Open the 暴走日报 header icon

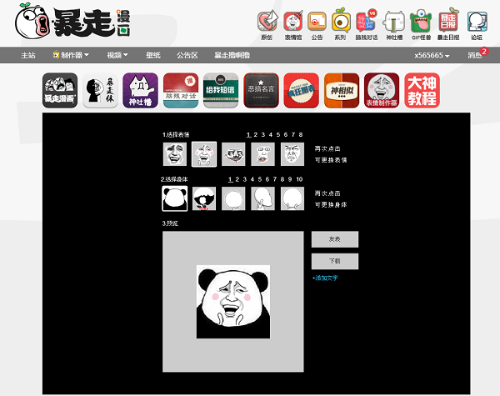[448, 26]
